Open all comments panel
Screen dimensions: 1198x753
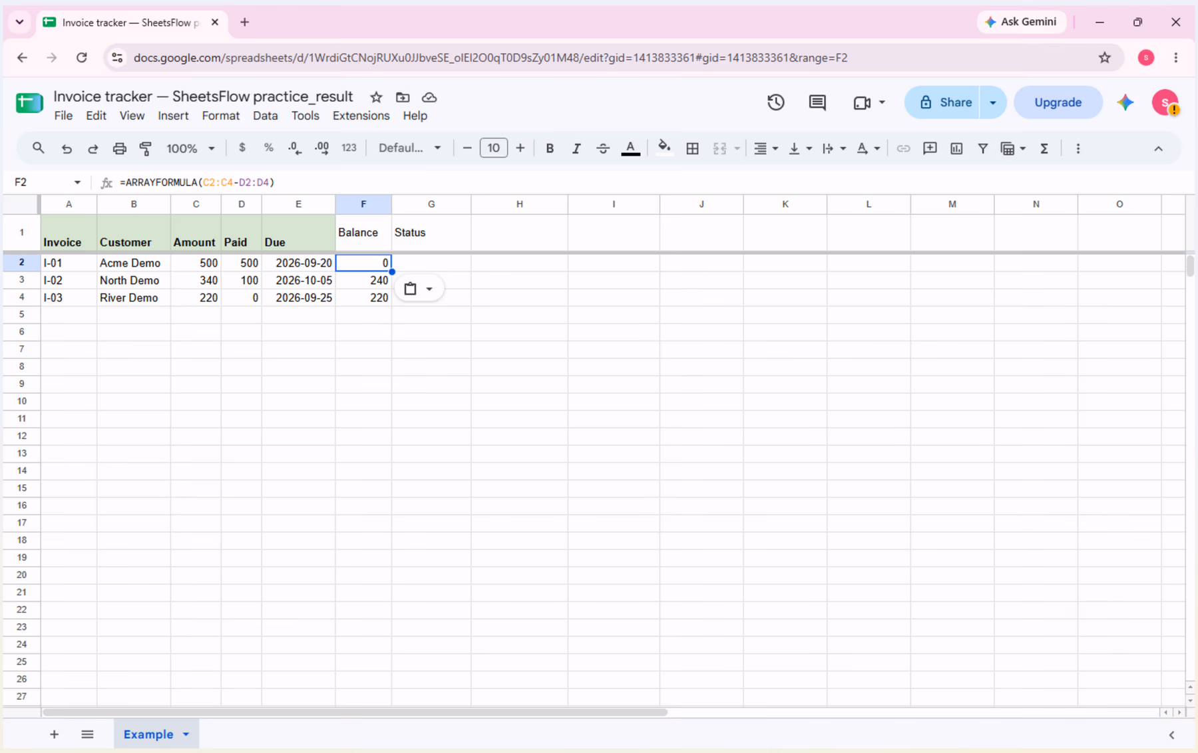pyautogui.click(x=817, y=102)
